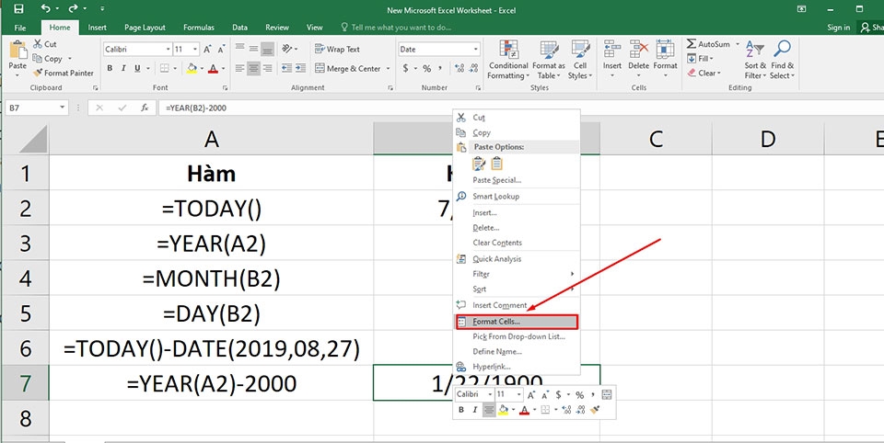Image resolution: width=884 pixels, height=443 pixels.
Task: Open the Date number format dropdown
Action: (476, 50)
